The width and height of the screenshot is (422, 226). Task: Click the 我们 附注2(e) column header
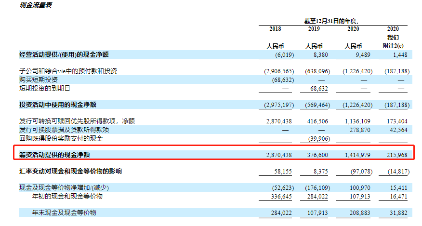393,41
